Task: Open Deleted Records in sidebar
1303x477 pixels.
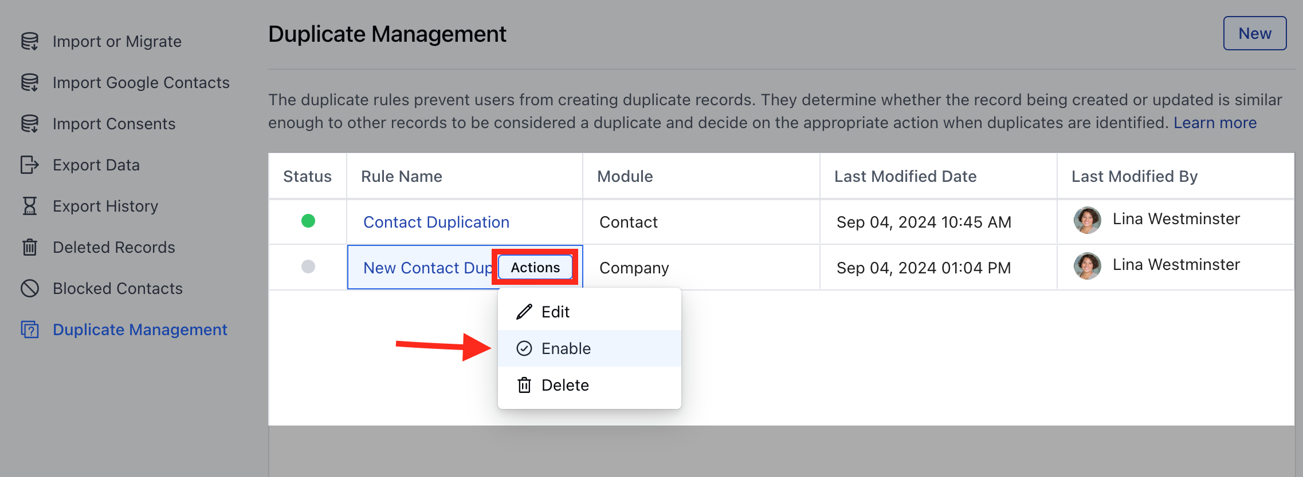Action: click(114, 247)
